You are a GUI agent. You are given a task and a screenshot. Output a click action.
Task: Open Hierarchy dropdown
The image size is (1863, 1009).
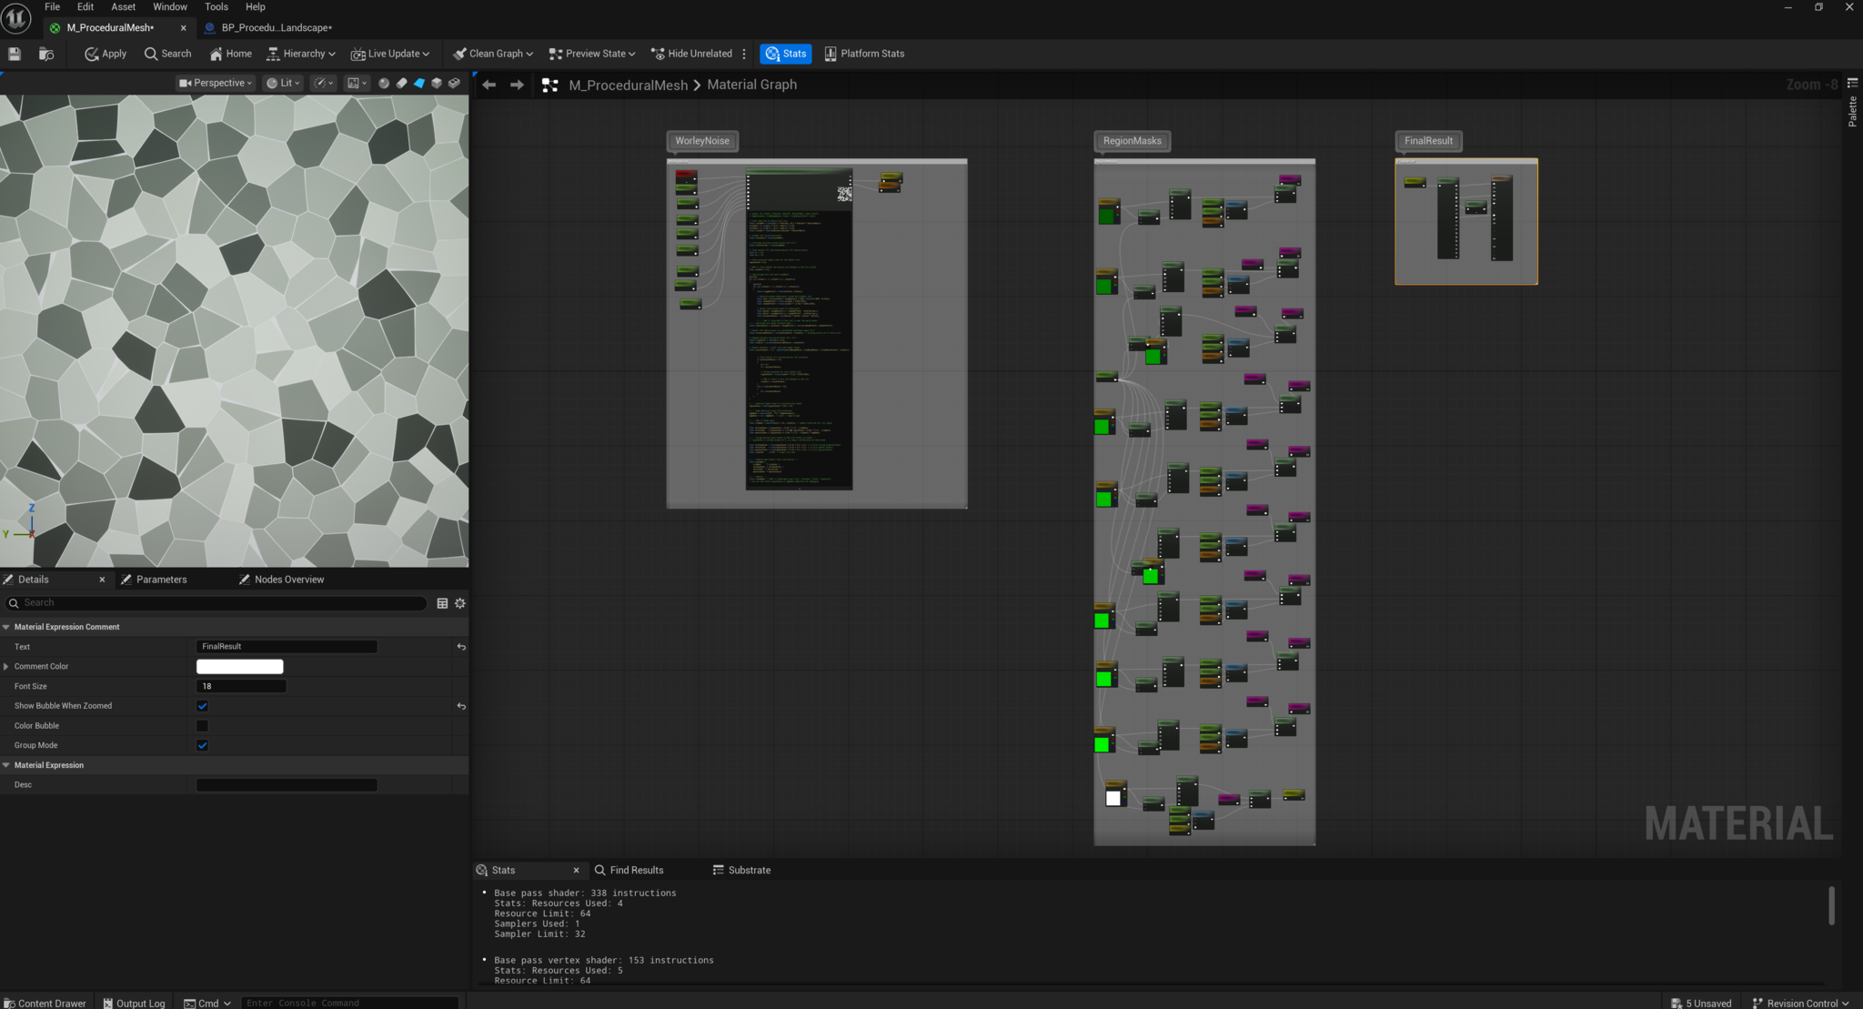click(301, 54)
